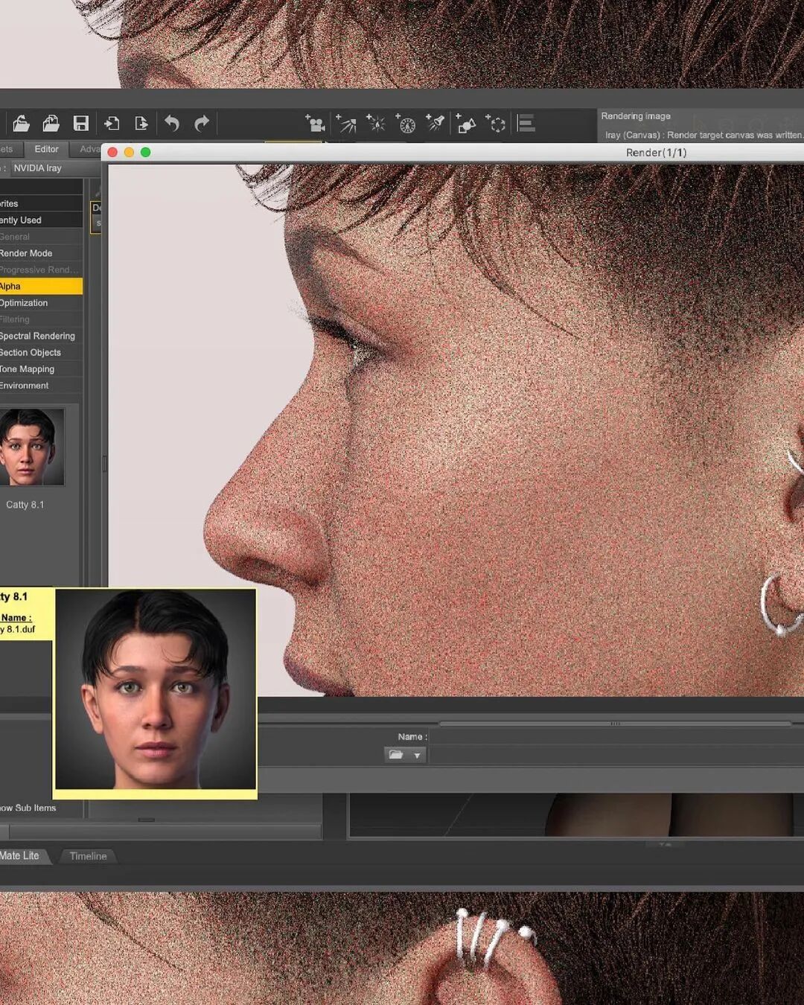Create a new primitive with the shapes icon
Image resolution: width=804 pixels, height=1005 pixels.
tap(466, 124)
